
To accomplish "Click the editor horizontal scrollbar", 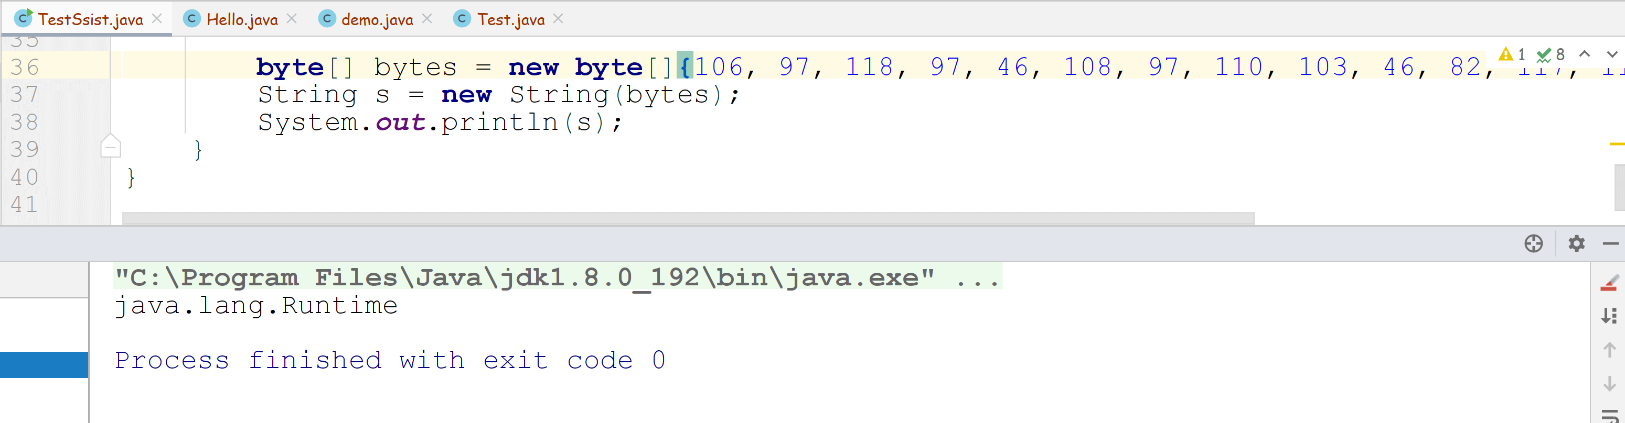I will coord(688,218).
